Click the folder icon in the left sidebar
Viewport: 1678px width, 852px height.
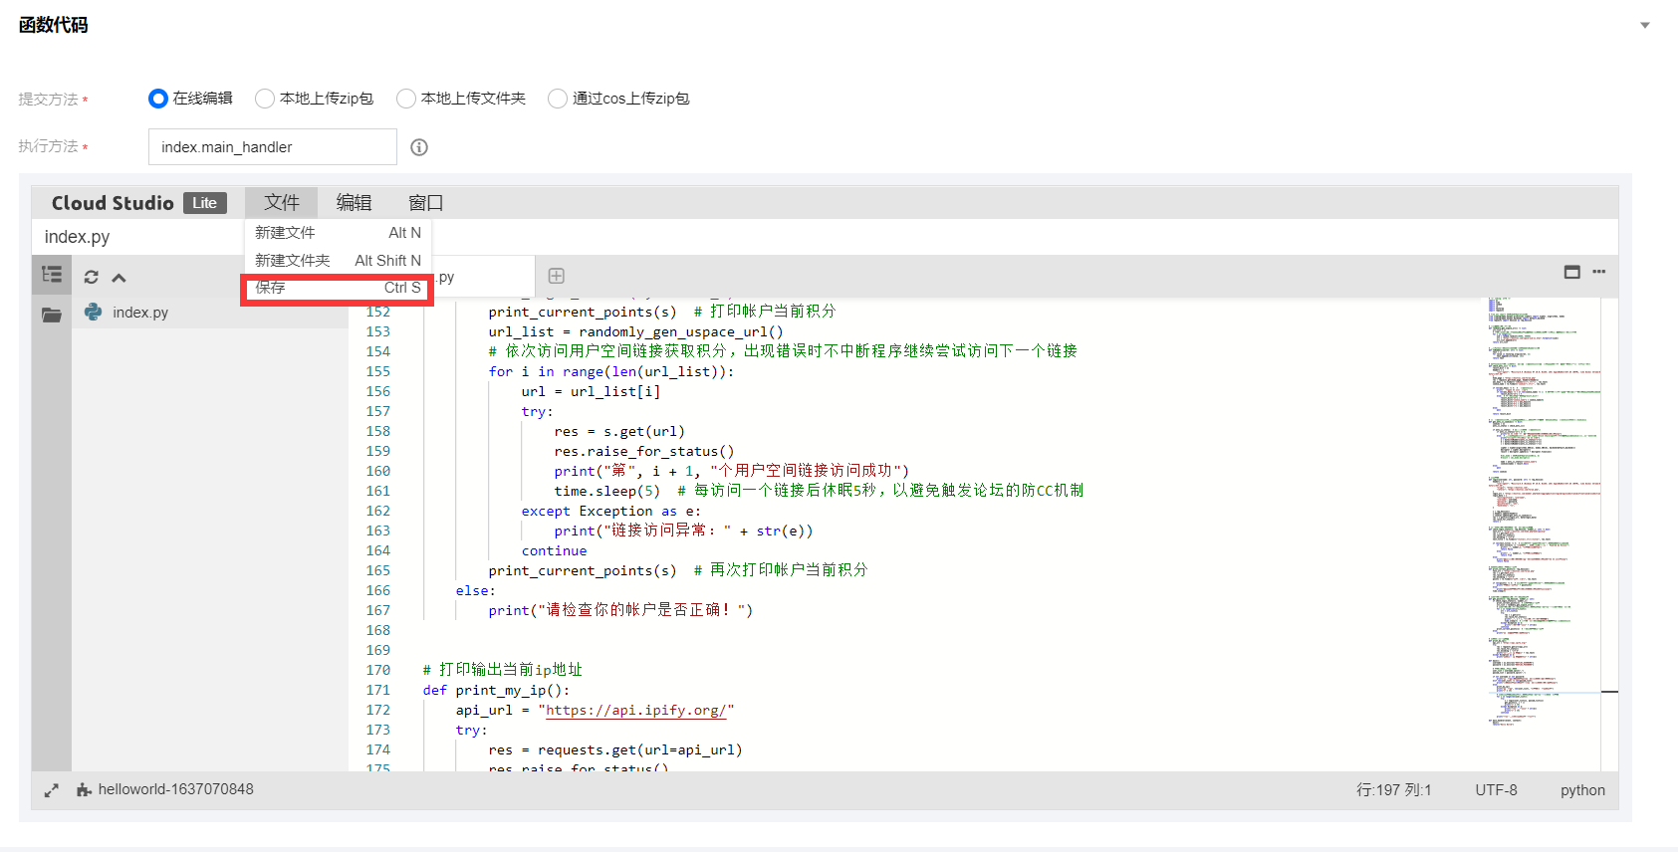pyautogui.click(x=52, y=315)
